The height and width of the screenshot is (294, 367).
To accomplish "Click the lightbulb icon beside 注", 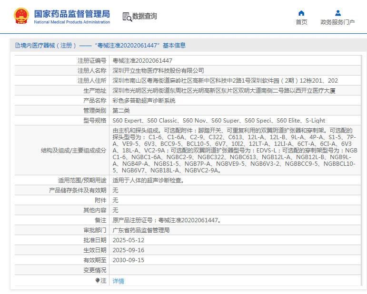I will coord(98,281).
